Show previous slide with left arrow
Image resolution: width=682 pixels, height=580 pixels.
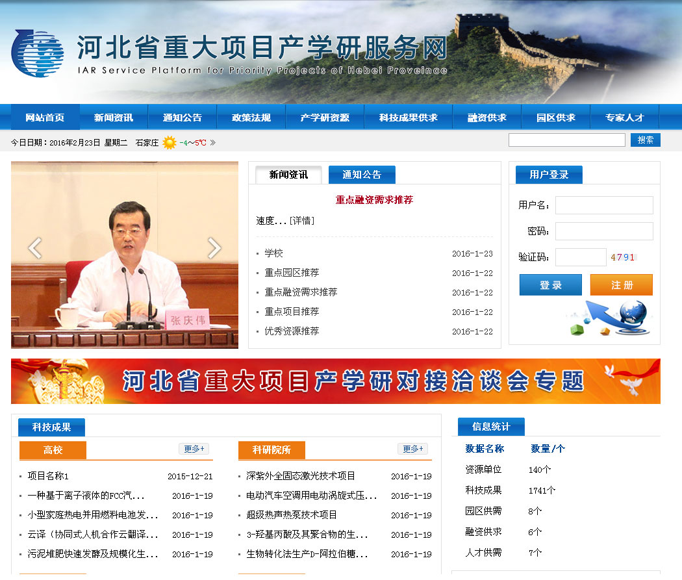[35, 247]
